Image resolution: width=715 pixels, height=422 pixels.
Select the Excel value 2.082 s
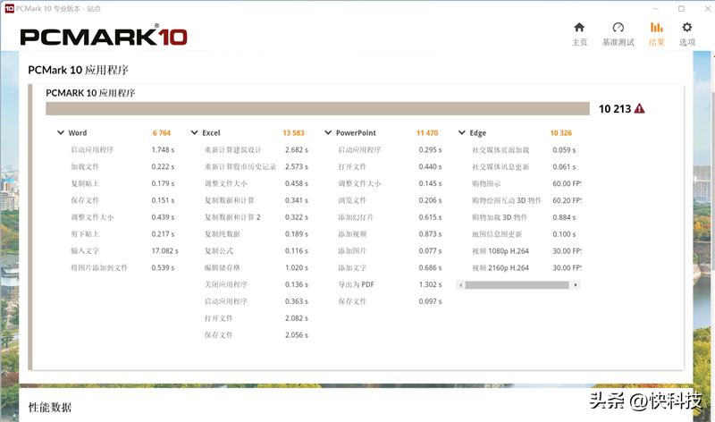point(297,318)
